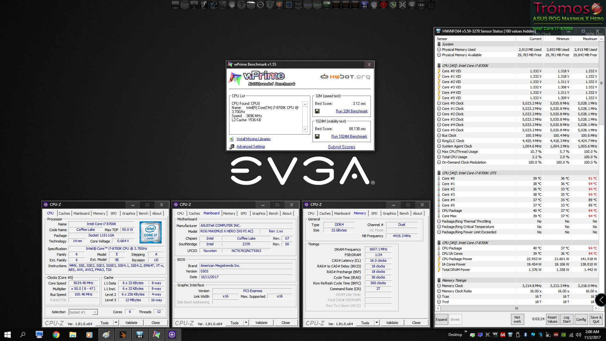Click the Log Start button in HWiNFO
The image size is (606, 341).
click(567, 320)
